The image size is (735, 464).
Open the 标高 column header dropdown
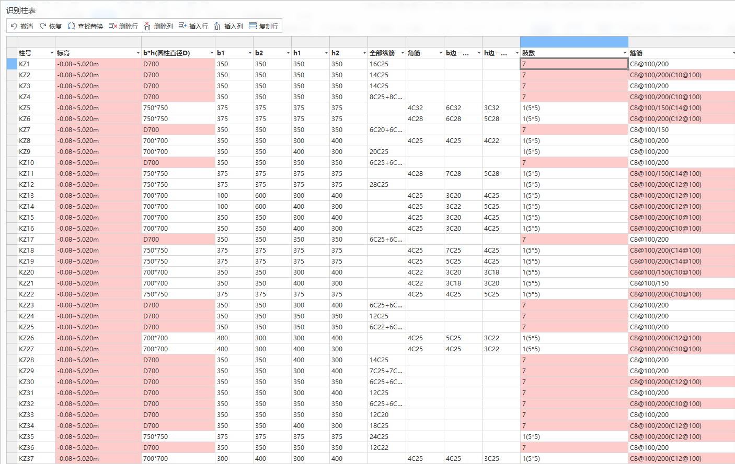coord(138,53)
